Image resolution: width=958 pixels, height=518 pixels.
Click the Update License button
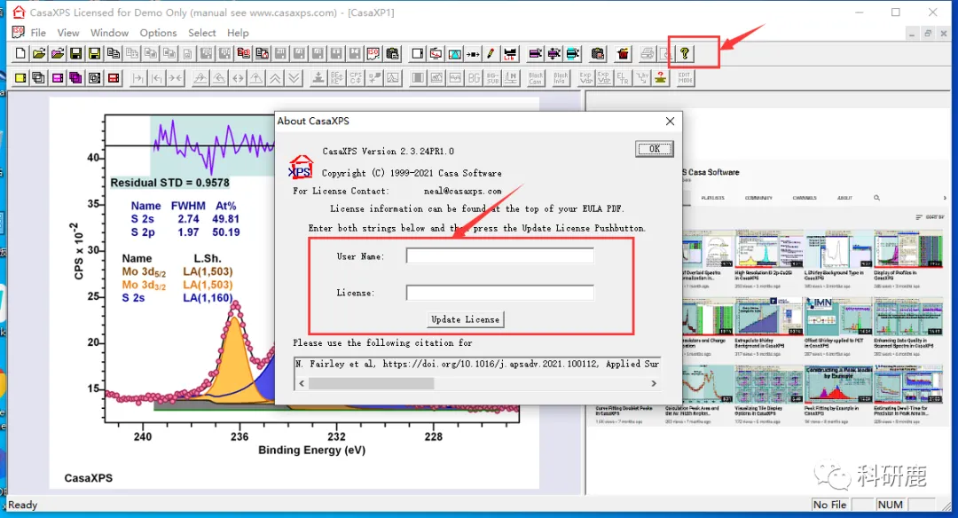pos(466,319)
